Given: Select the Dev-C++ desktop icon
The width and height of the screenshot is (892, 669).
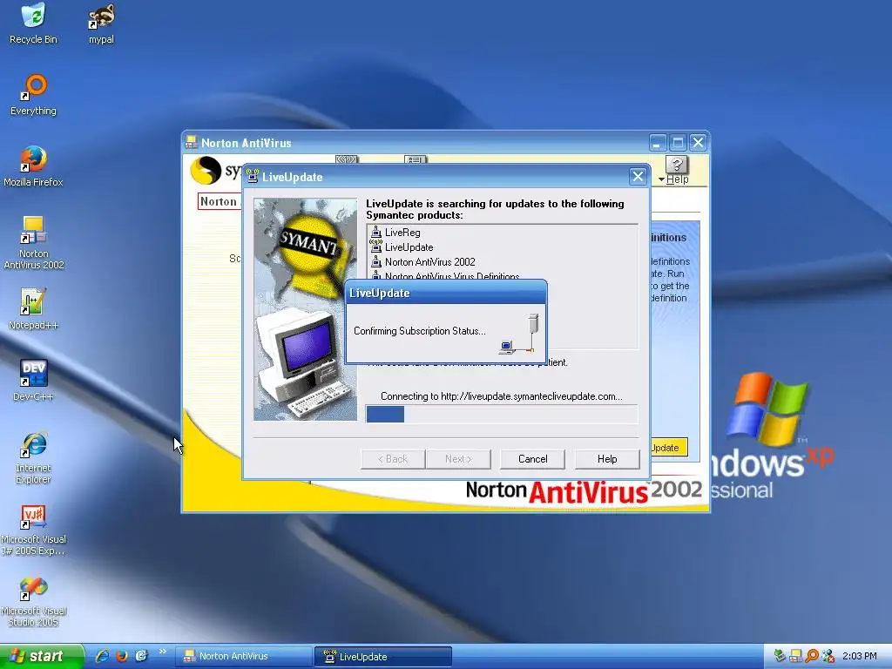Looking at the screenshot, I should tap(33, 381).
